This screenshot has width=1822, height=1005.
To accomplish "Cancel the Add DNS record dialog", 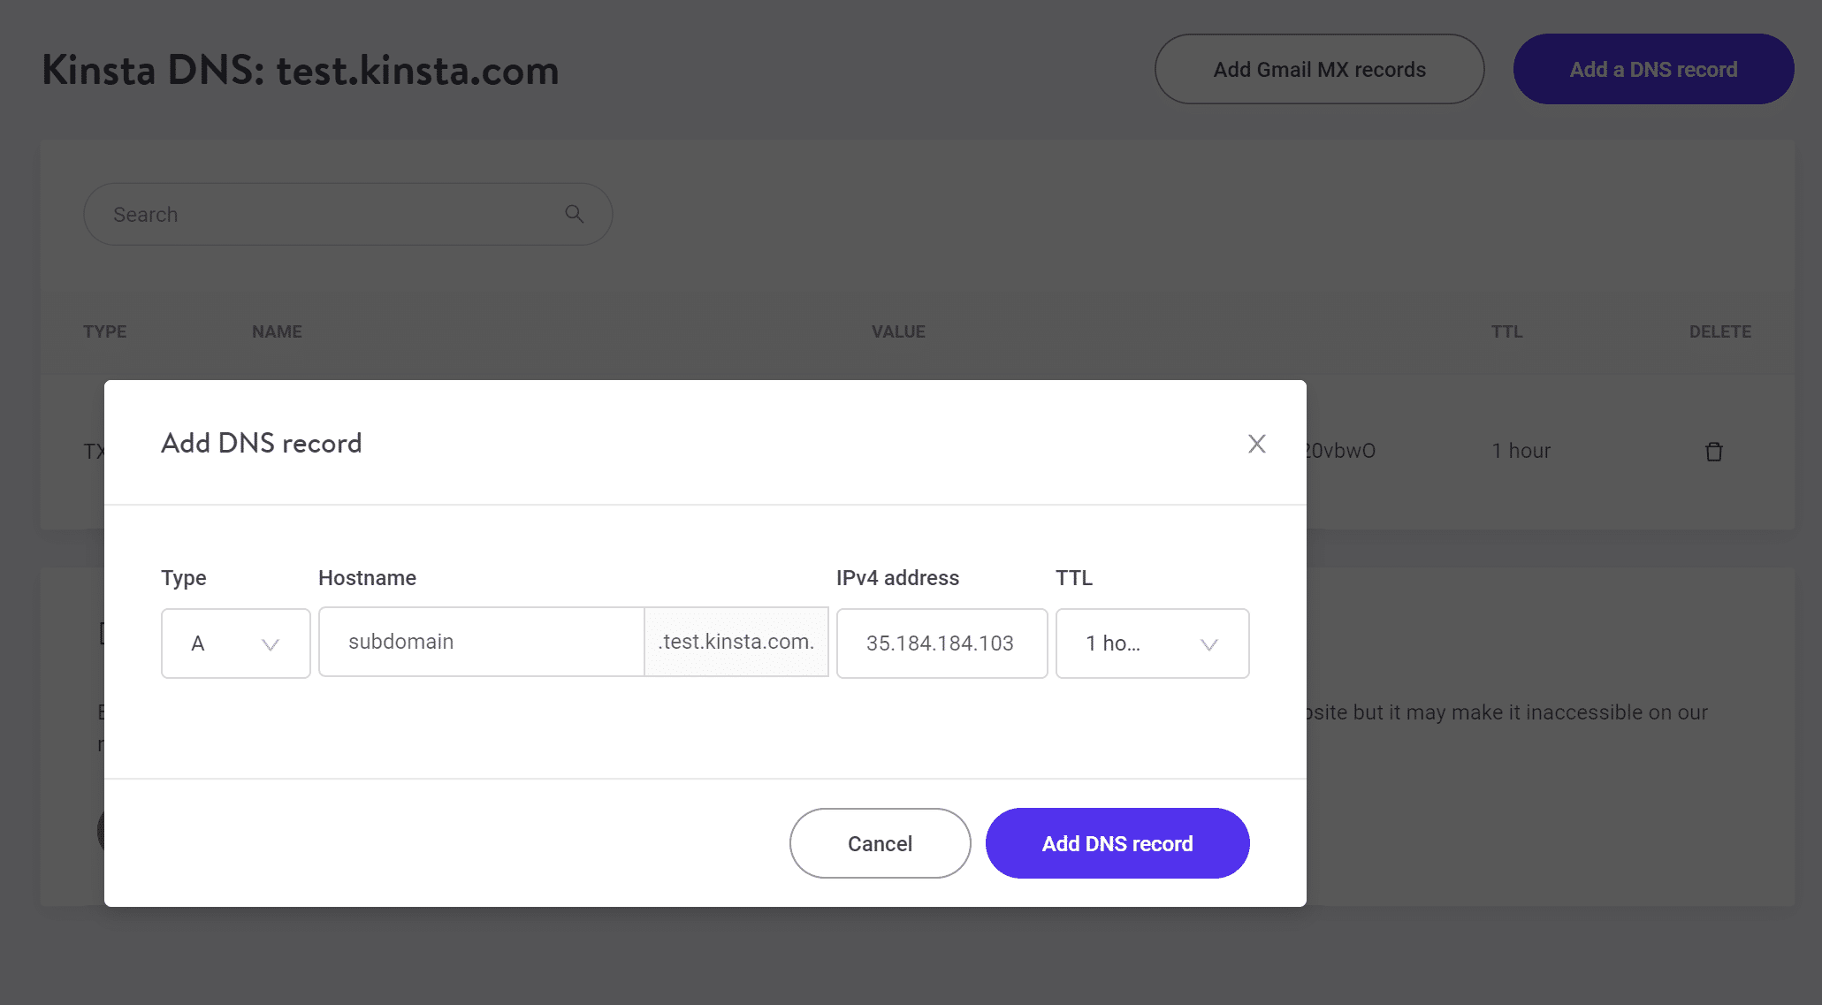I will [880, 842].
